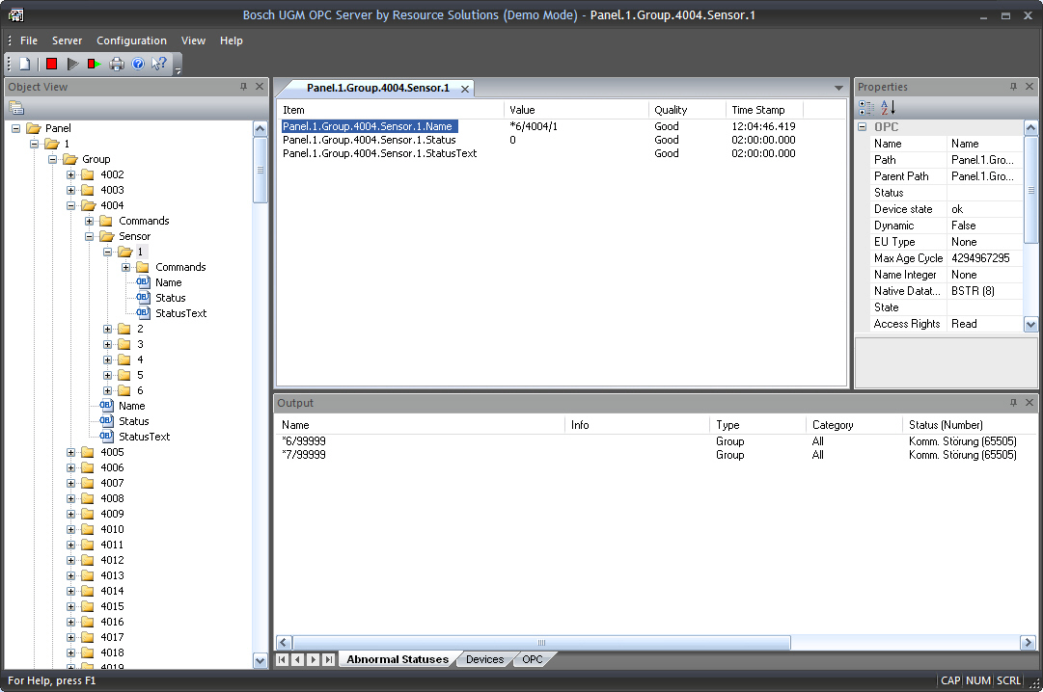Switch Properties to categorized view
The image size is (1043, 692).
866,107
